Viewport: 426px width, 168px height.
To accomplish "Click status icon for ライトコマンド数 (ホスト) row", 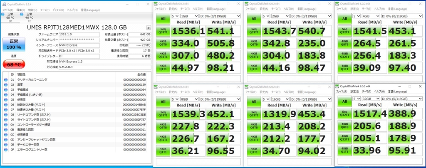I will (x=6, y=120).
